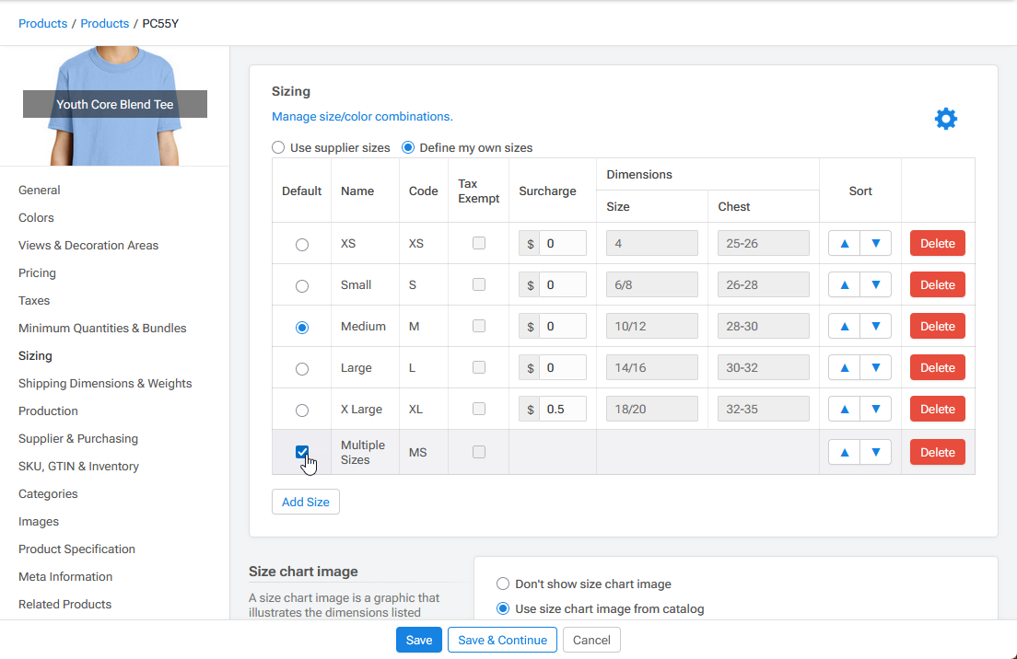Open the Images section
This screenshot has height=659, width=1017.
coord(38,521)
